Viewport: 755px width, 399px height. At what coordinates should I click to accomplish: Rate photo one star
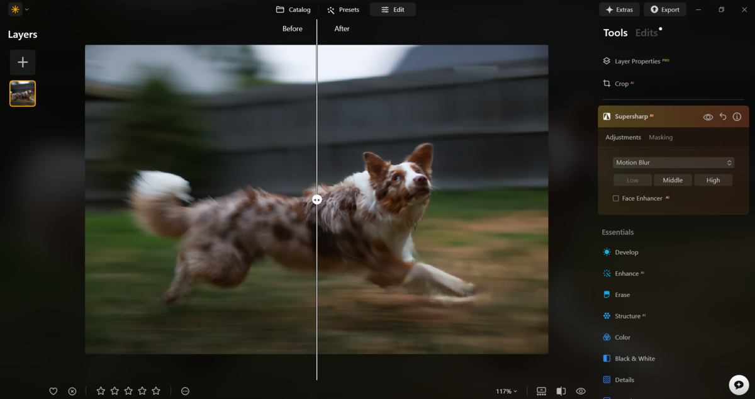[101, 391]
